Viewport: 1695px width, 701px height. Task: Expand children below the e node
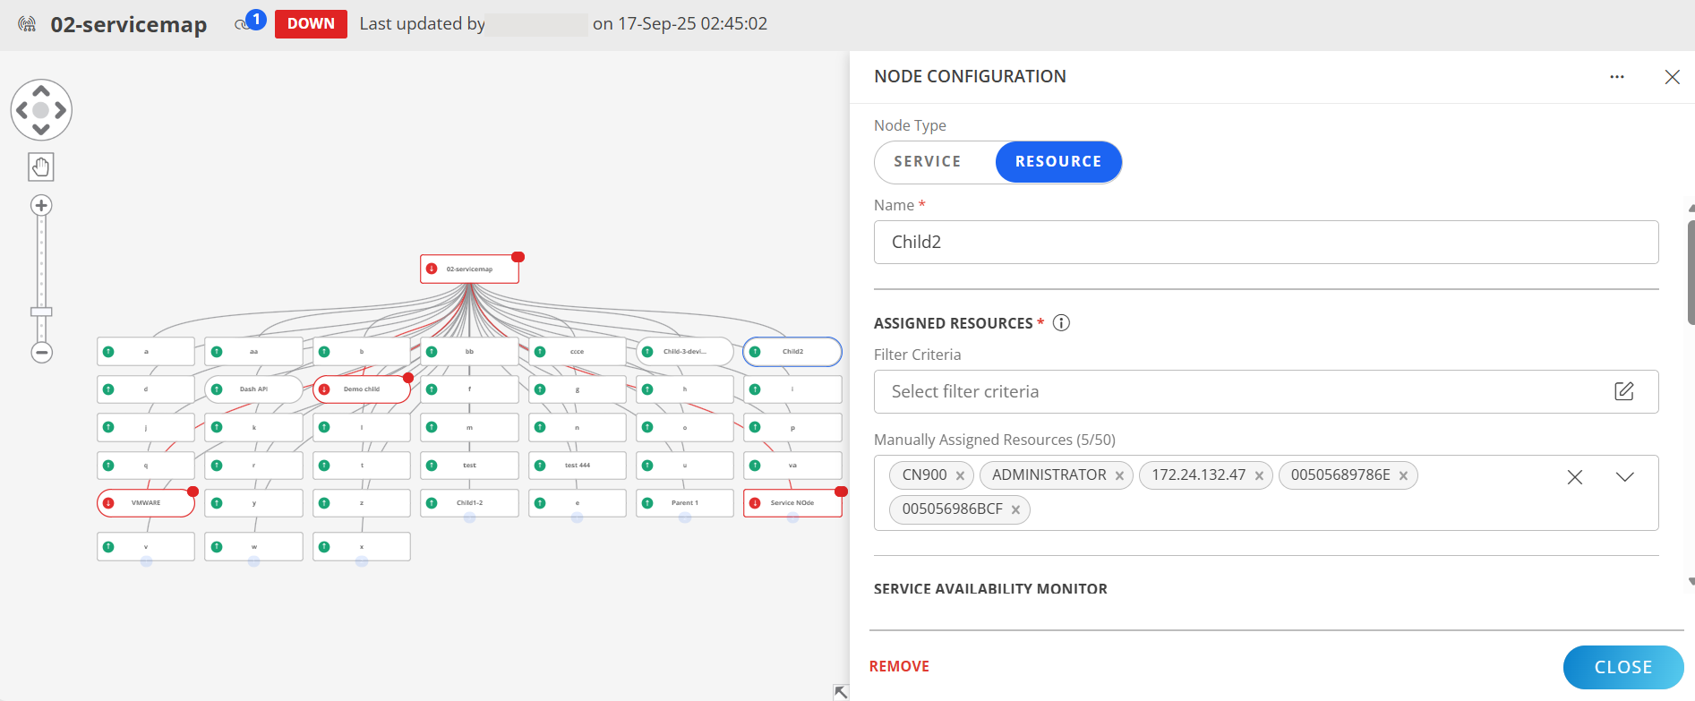pos(577,517)
